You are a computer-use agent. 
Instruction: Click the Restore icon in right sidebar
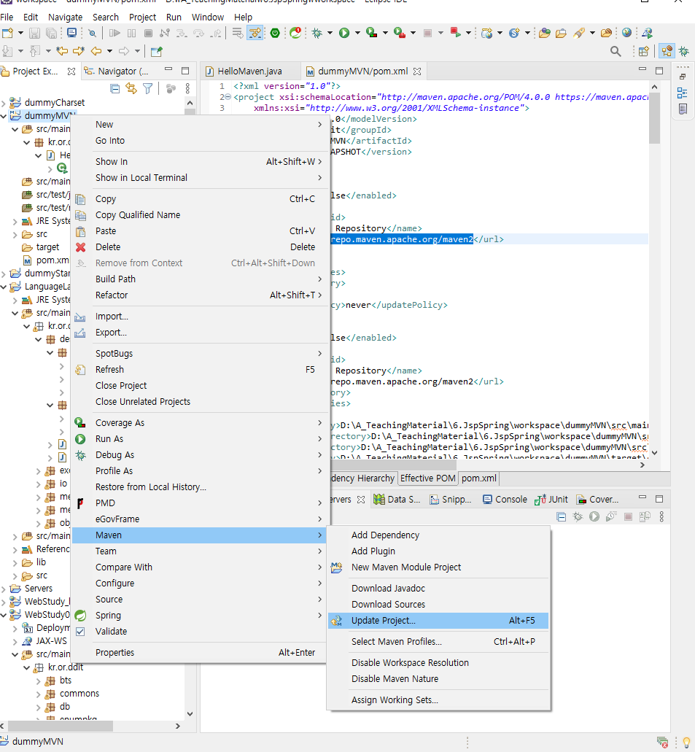pos(683,77)
